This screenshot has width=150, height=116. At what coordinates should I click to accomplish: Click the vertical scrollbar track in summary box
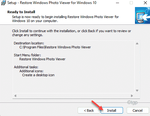point(137,67)
